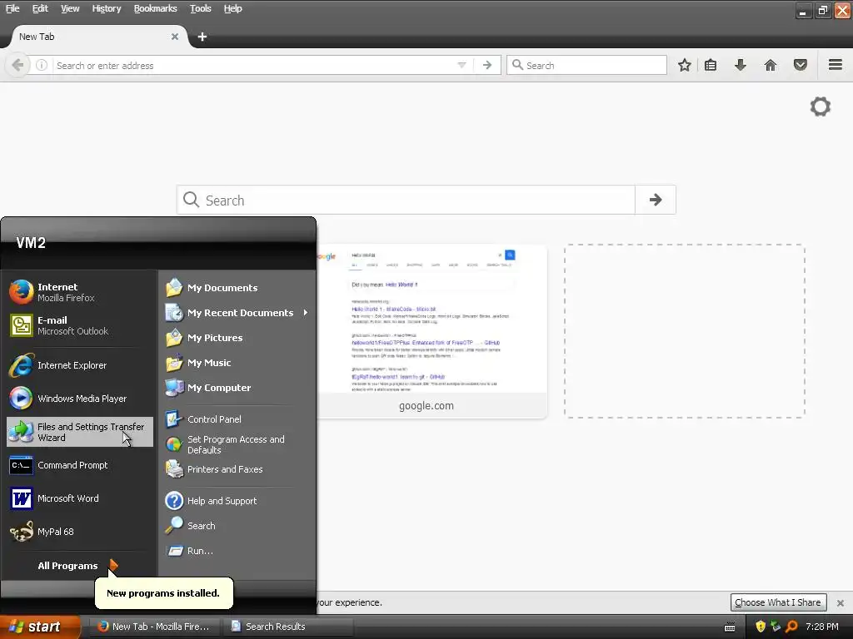Screen dimensions: 853x639
Task: Expand My Recent Documents submenu
Action: [237, 313]
